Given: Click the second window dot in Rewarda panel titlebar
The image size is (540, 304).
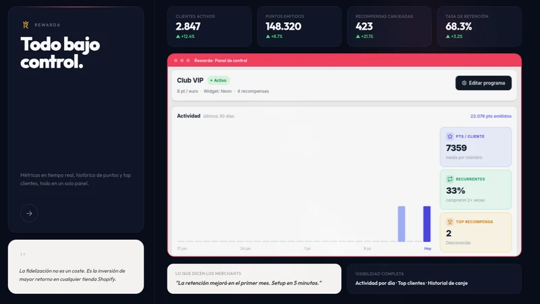Looking at the screenshot, I should click(x=182, y=60).
